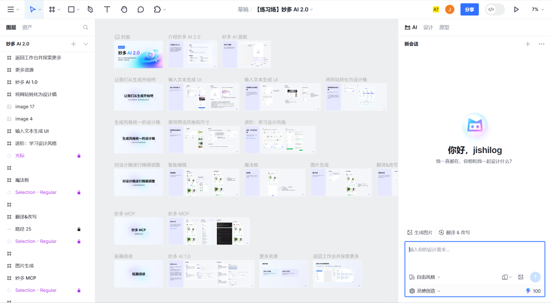Screen dimensions: 551x303
Task: Click the Play prototype preview icon
Action: pos(516,9)
